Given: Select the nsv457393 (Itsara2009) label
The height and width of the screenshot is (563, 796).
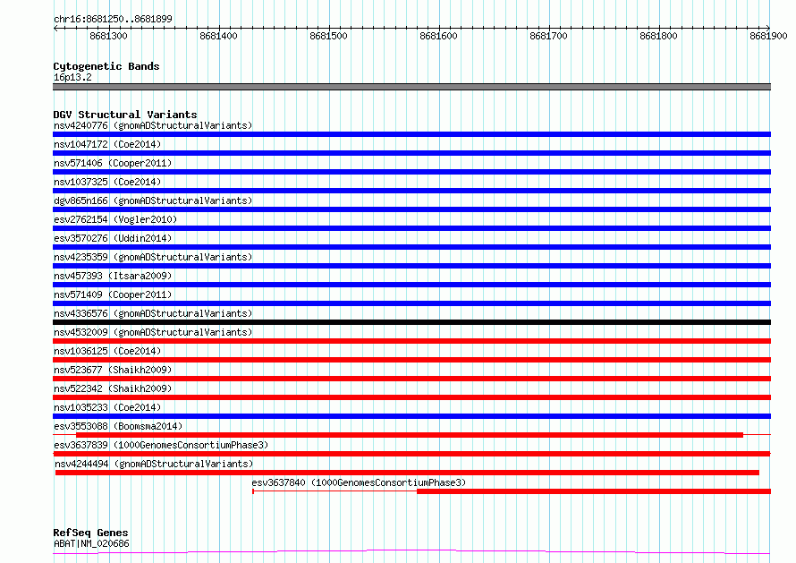Looking at the screenshot, I should [x=113, y=276].
